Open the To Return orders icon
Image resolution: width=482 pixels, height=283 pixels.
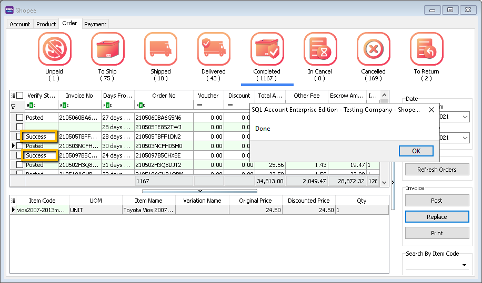coord(426,49)
